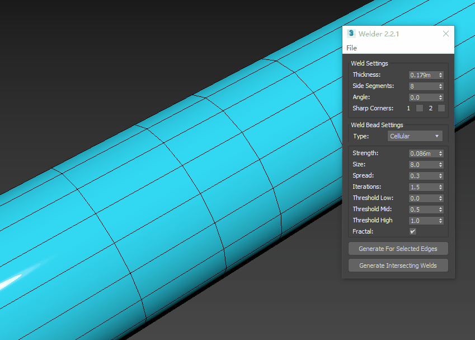
Task: Open the weld bead Type dropdown
Action: click(x=415, y=136)
